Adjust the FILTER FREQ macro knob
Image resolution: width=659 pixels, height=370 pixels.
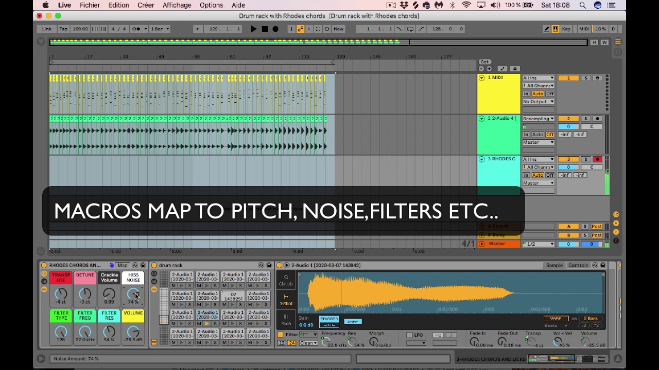[x=85, y=331]
